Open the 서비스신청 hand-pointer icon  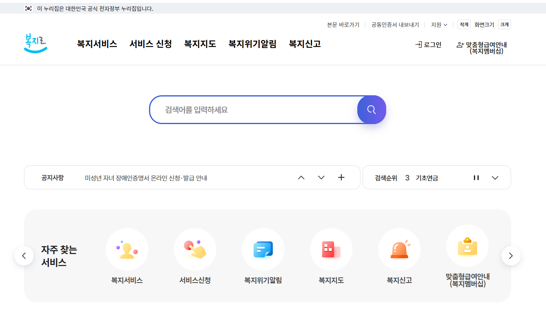195,249
